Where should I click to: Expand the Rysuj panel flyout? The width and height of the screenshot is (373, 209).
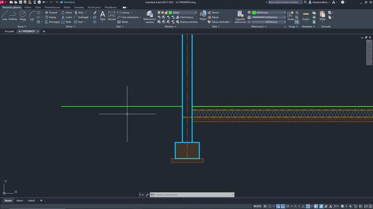22,27
